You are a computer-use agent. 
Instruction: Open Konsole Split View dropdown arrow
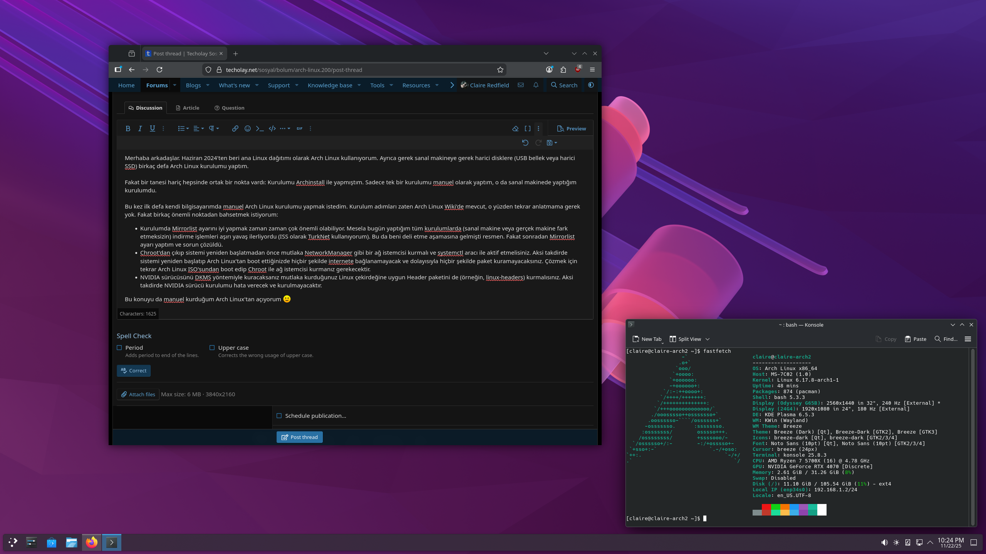click(x=708, y=339)
